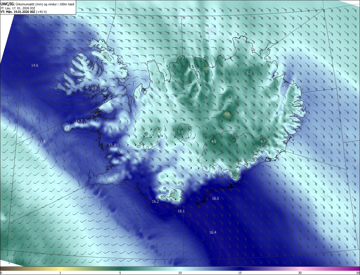
Task: Click the 16.1 value label
Action: point(181,211)
